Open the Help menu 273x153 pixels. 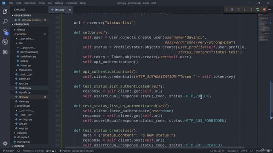[83, 3]
